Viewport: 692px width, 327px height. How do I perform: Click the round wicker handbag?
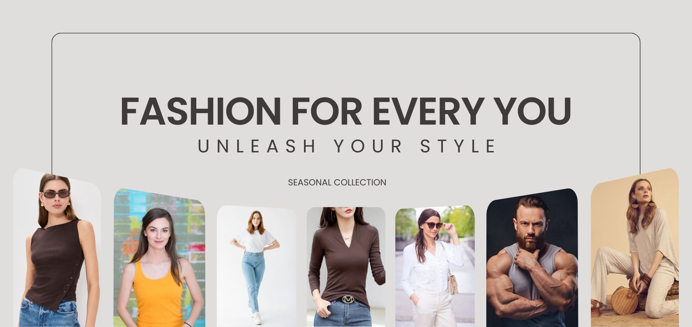(x=624, y=301)
